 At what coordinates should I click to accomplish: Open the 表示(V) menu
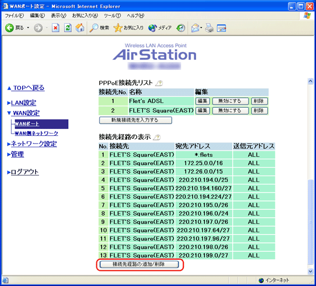(x=58, y=16)
